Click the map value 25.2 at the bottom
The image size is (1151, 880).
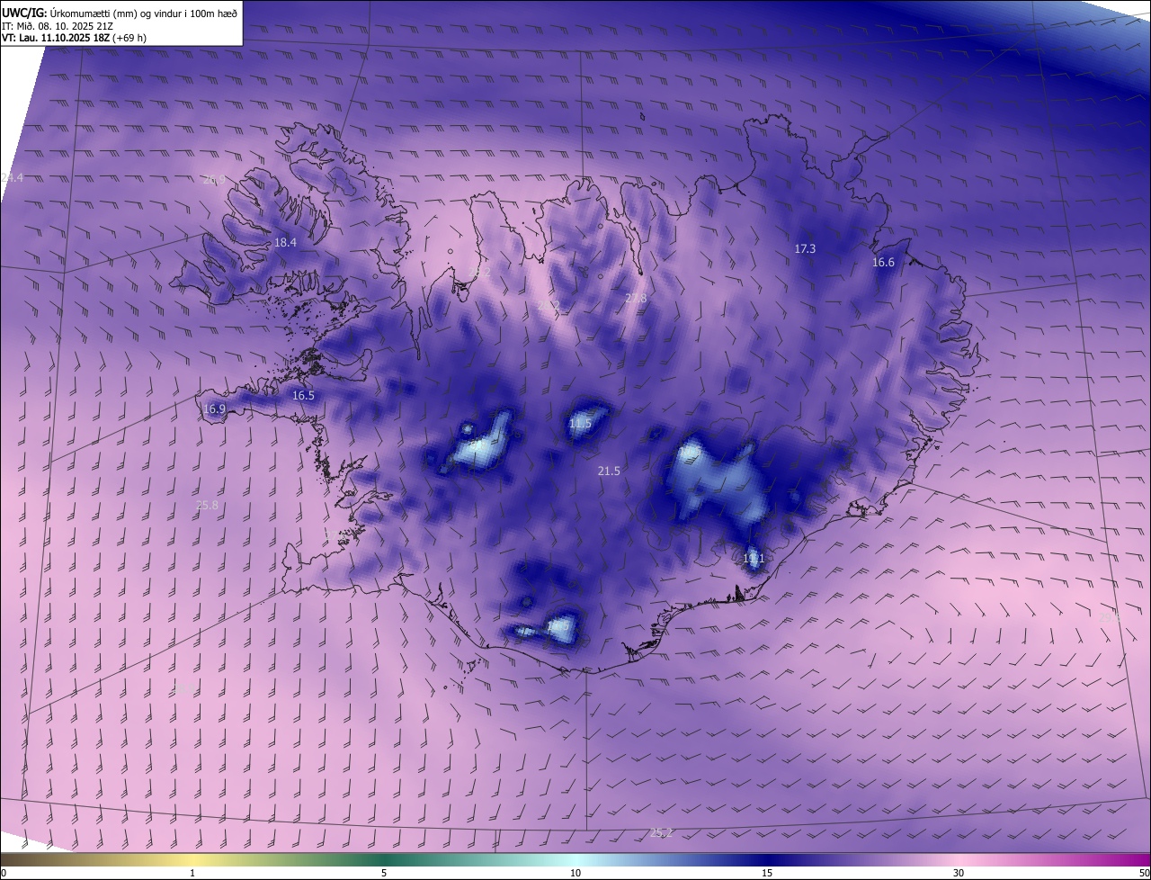661,833
